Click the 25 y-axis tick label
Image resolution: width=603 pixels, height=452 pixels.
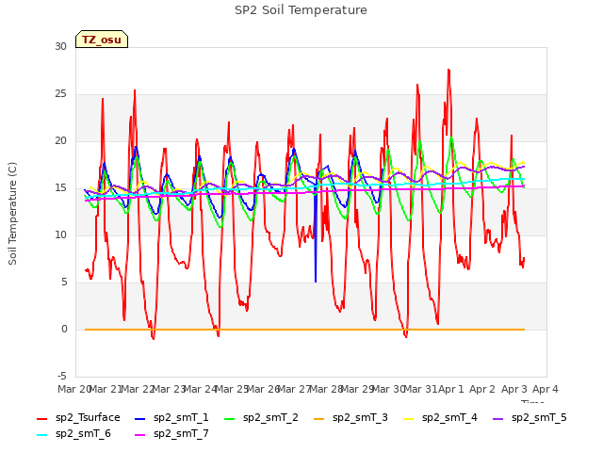pyautogui.click(x=60, y=94)
